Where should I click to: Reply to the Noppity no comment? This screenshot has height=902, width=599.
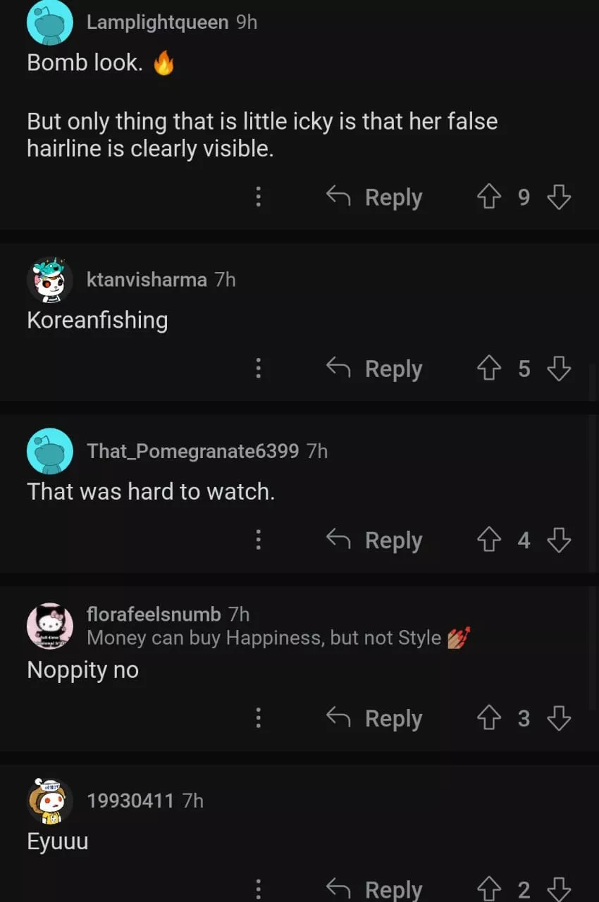374,718
